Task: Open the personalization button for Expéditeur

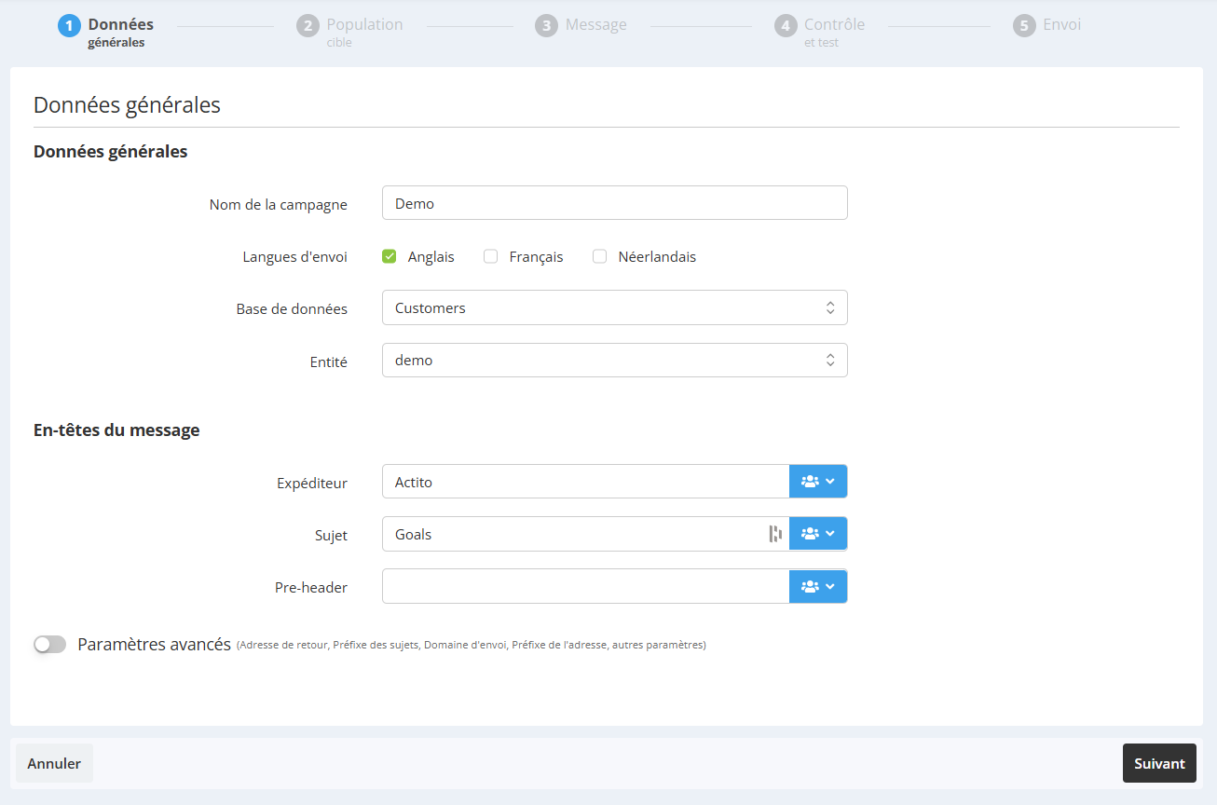Action: point(818,482)
